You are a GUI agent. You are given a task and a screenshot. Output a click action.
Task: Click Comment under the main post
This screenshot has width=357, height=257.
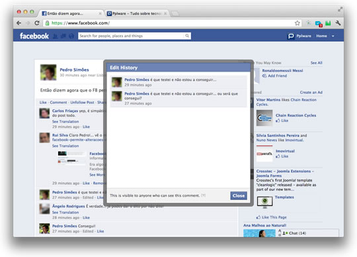[x=59, y=103]
